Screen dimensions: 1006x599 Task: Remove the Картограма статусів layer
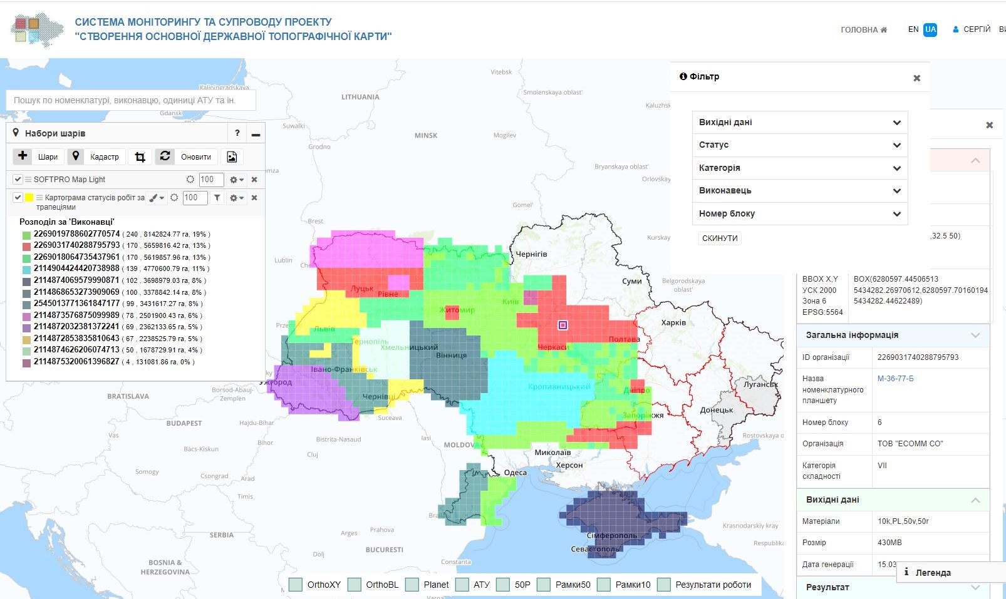pos(254,198)
